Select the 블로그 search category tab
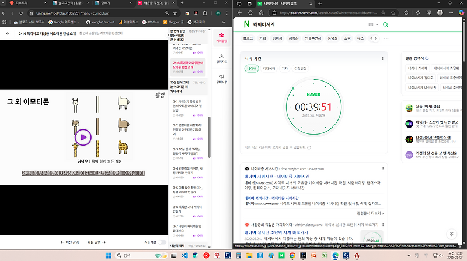The height and width of the screenshot is (261, 467). (x=248, y=38)
